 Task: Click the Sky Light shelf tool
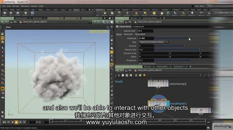[x=162, y=13]
